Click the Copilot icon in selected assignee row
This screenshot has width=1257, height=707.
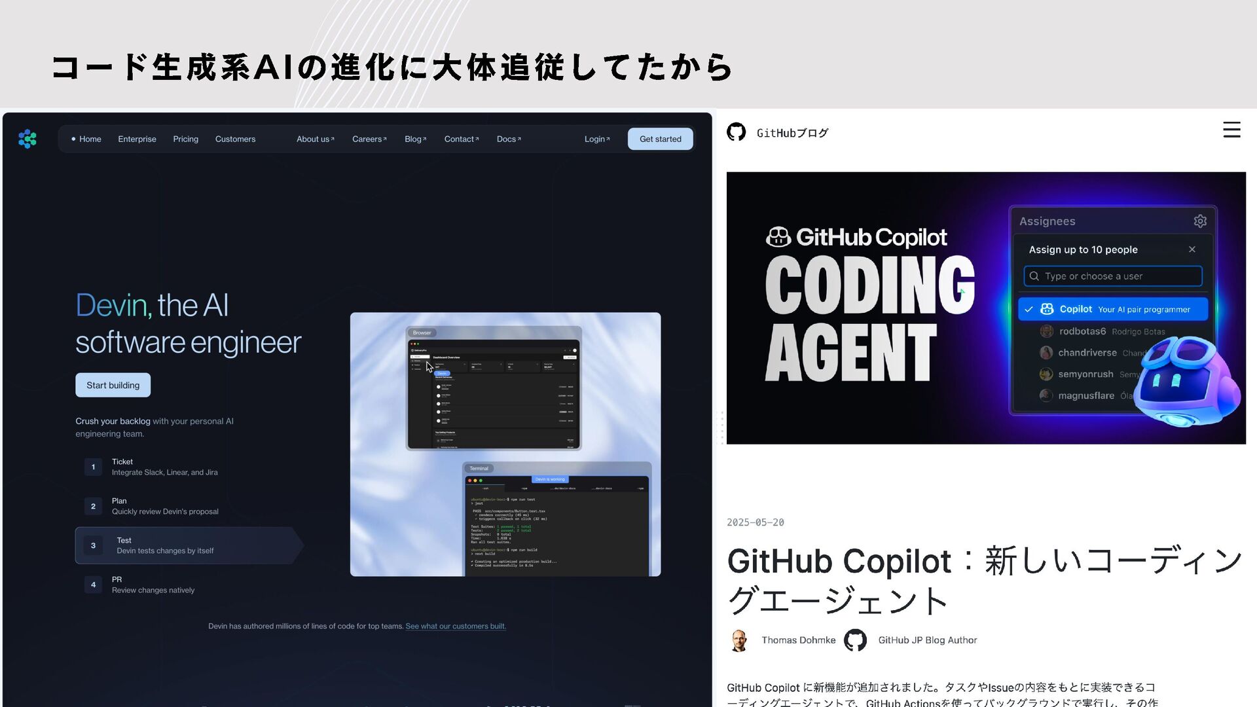point(1047,309)
